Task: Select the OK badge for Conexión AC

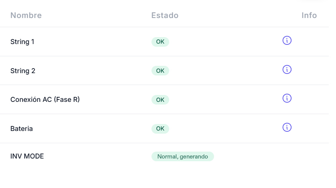Action: click(x=160, y=100)
